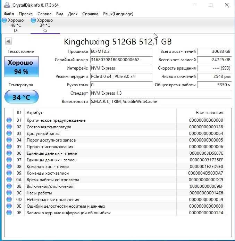Open the Диск menu
Viewport: 235px width, 241px height.
73,14
